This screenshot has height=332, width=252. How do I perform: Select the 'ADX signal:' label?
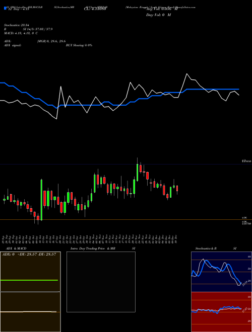(x=12, y=45)
